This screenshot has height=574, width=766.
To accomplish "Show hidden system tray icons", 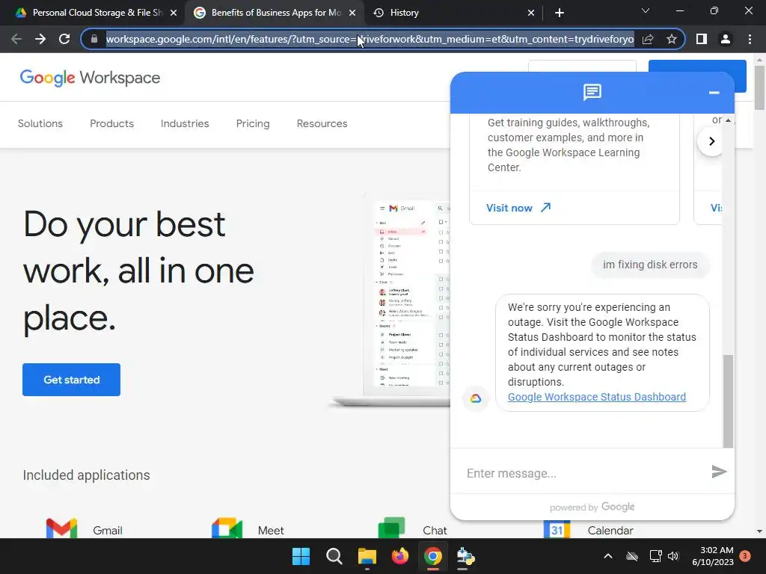I will (x=608, y=556).
